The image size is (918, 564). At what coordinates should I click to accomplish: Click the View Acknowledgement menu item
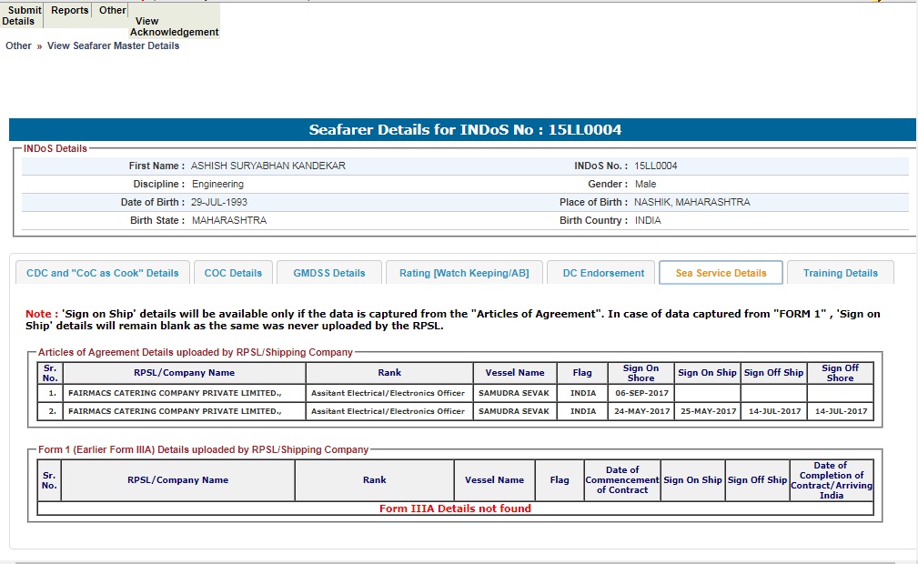[x=174, y=26]
